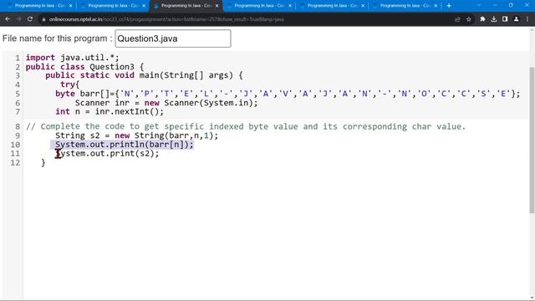The image size is (535, 301).
Task: Go back to the previous page
Action: pyautogui.click(x=8, y=19)
